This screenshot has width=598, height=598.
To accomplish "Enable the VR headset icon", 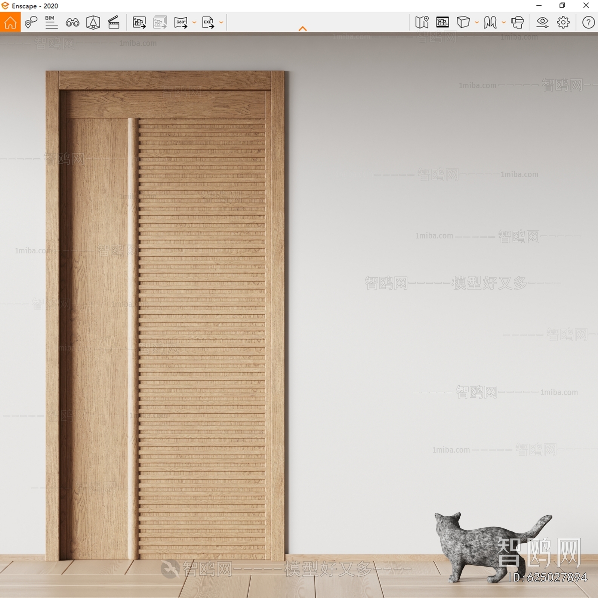I will click(x=517, y=22).
